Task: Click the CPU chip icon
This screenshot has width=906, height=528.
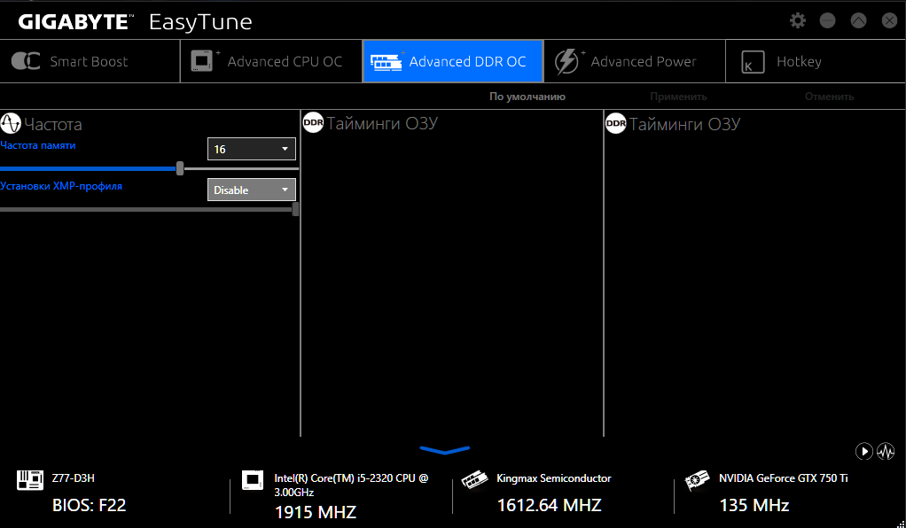Action: tap(202, 61)
